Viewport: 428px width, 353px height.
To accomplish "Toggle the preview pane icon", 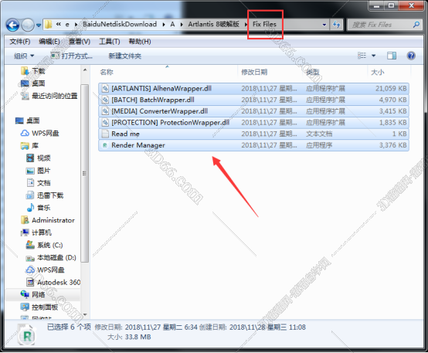I will (x=392, y=56).
